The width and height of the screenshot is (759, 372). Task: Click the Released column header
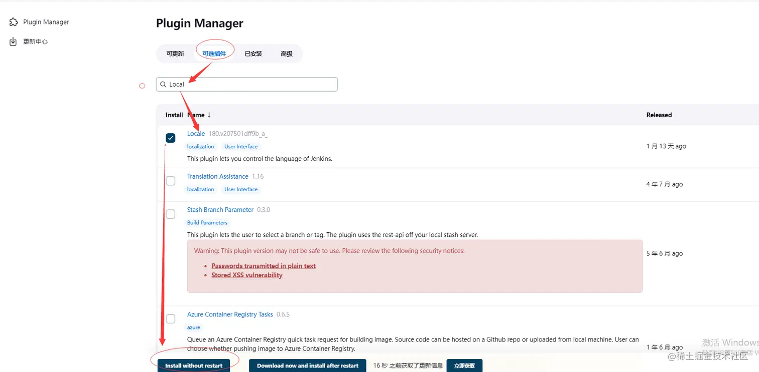click(659, 115)
